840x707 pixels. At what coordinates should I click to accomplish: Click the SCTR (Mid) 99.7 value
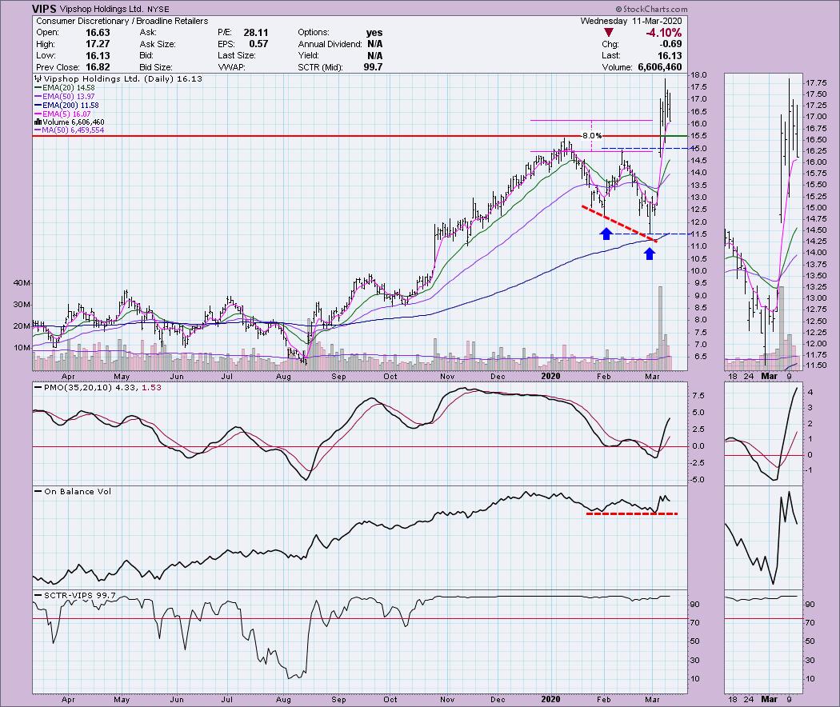pos(373,67)
